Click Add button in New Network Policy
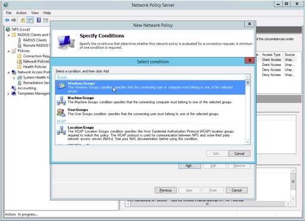 pos(190,166)
